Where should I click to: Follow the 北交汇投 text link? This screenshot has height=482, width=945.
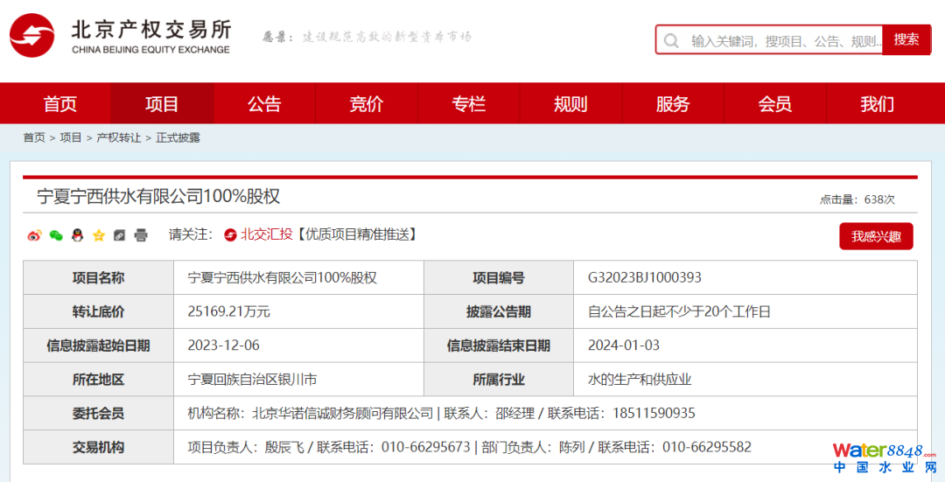click(x=267, y=234)
